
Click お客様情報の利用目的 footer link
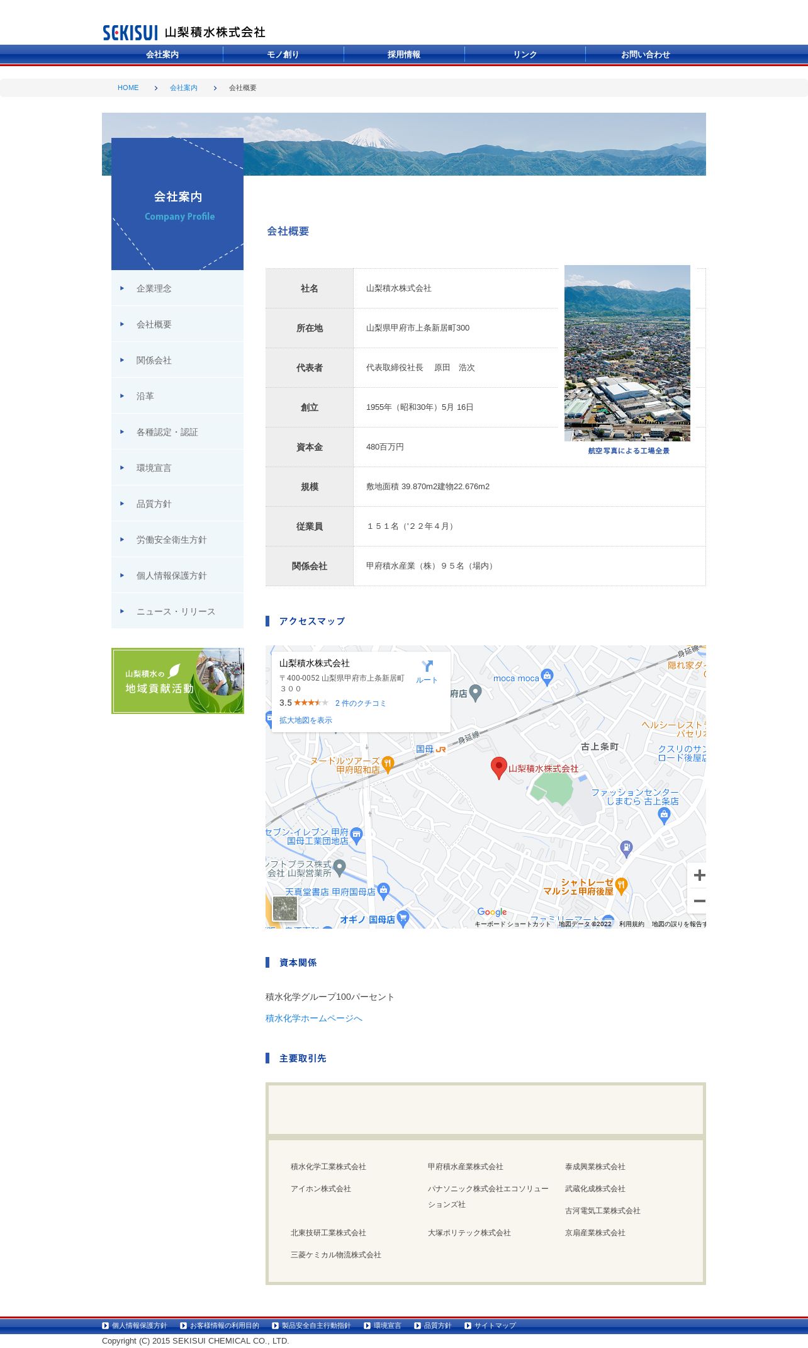tap(225, 1325)
